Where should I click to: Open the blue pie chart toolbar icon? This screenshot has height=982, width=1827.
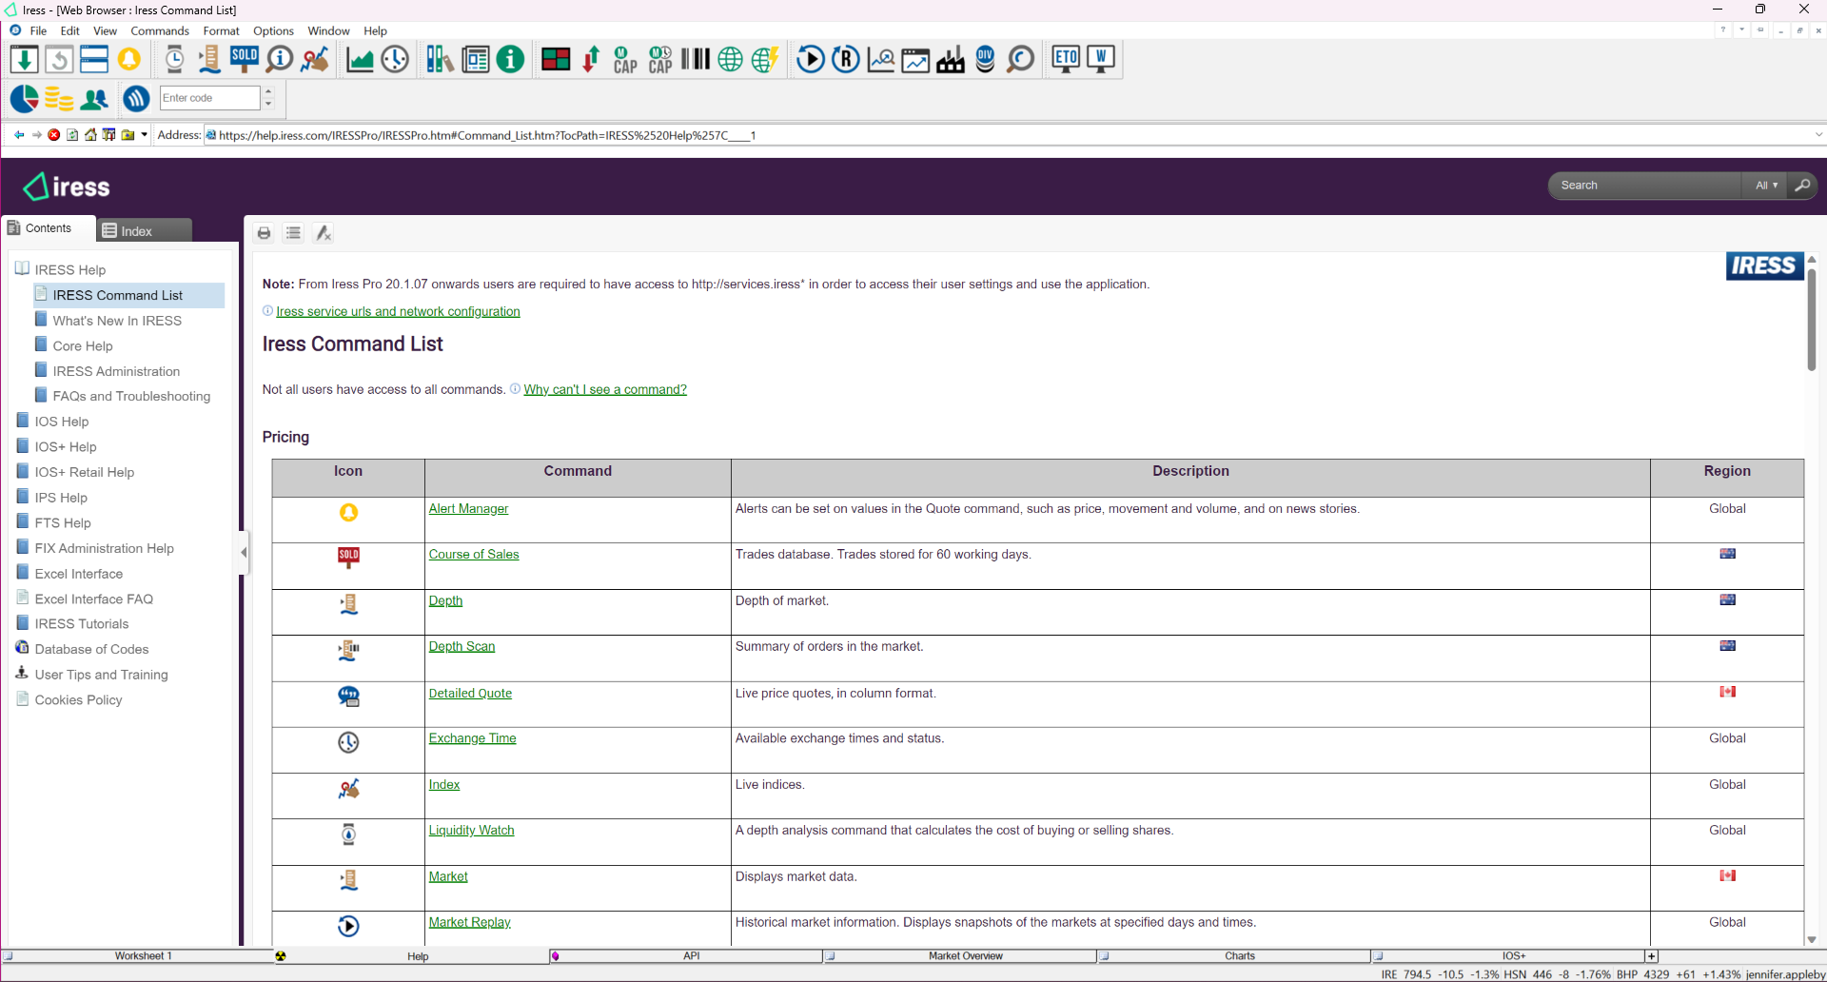click(24, 98)
